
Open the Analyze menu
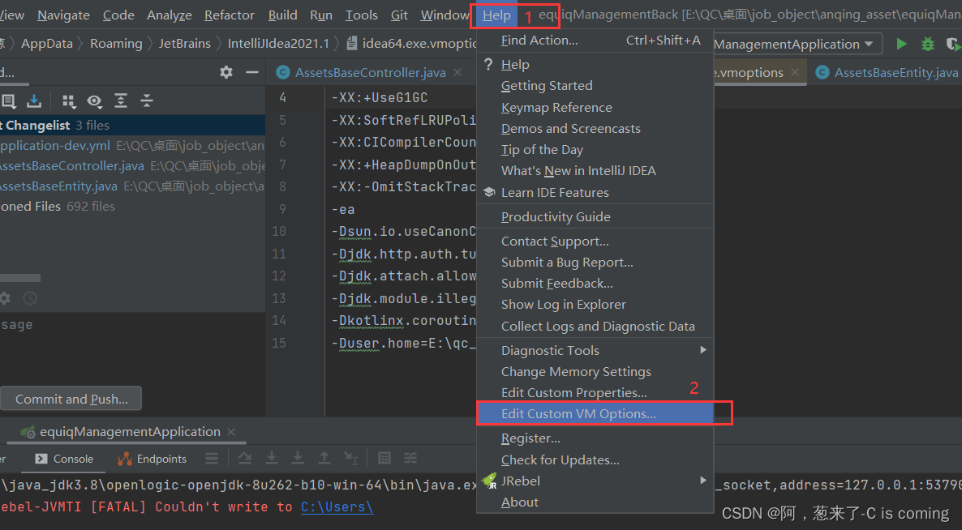pos(170,15)
